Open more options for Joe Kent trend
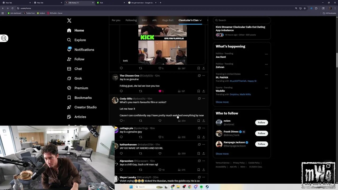The height and width of the screenshot is (190, 338). [x=266, y=54]
